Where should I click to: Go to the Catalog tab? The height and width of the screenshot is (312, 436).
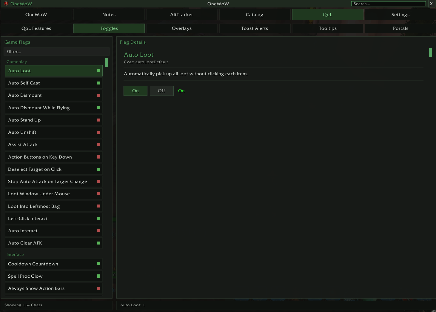[x=255, y=15]
